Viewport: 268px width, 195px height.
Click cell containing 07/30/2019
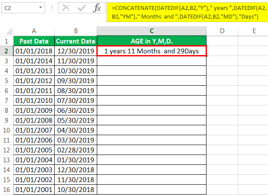(x=76, y=100)
